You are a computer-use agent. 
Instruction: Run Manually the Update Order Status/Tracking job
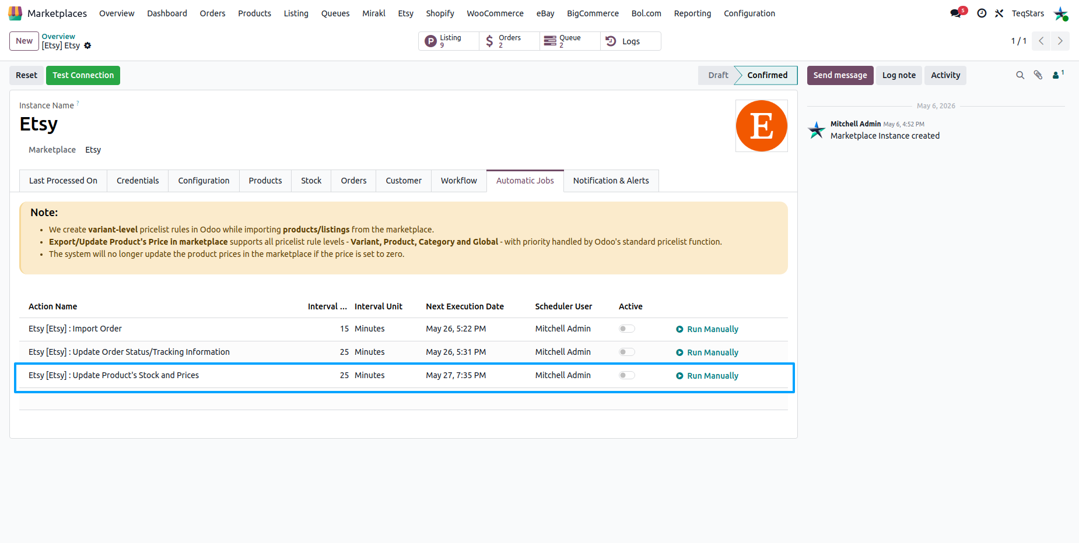pos(707,352)
